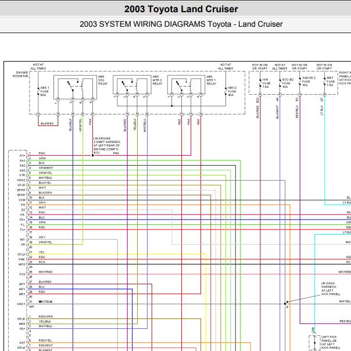The height and width of the screenshot is (351, 351).
Task: Select the 'ABS SOL RELAY' label
Action: pos(103,80)
